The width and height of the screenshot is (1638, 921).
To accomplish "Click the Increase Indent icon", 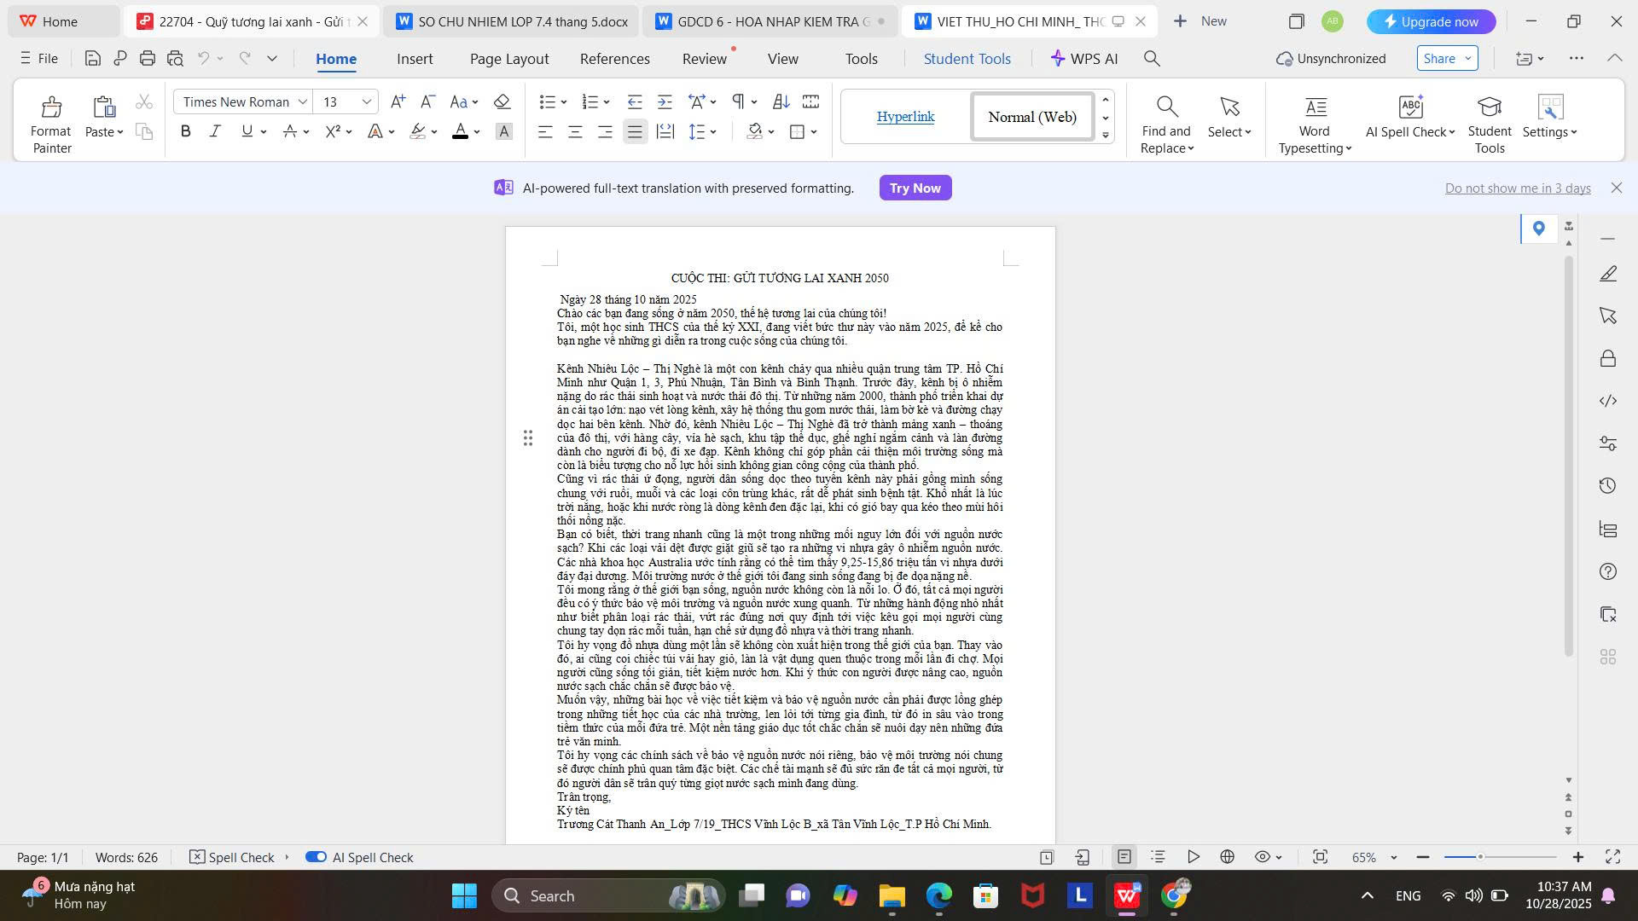I will [x=665, y=102].
